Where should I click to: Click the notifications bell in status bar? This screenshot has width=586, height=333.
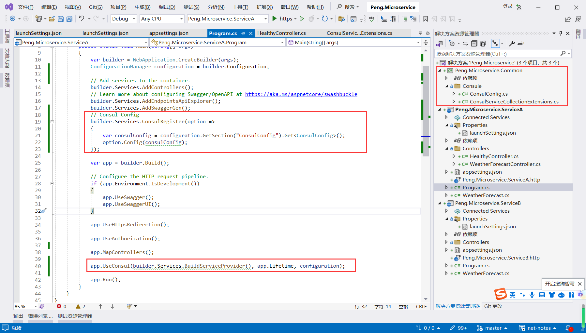(x=568, y=328)
